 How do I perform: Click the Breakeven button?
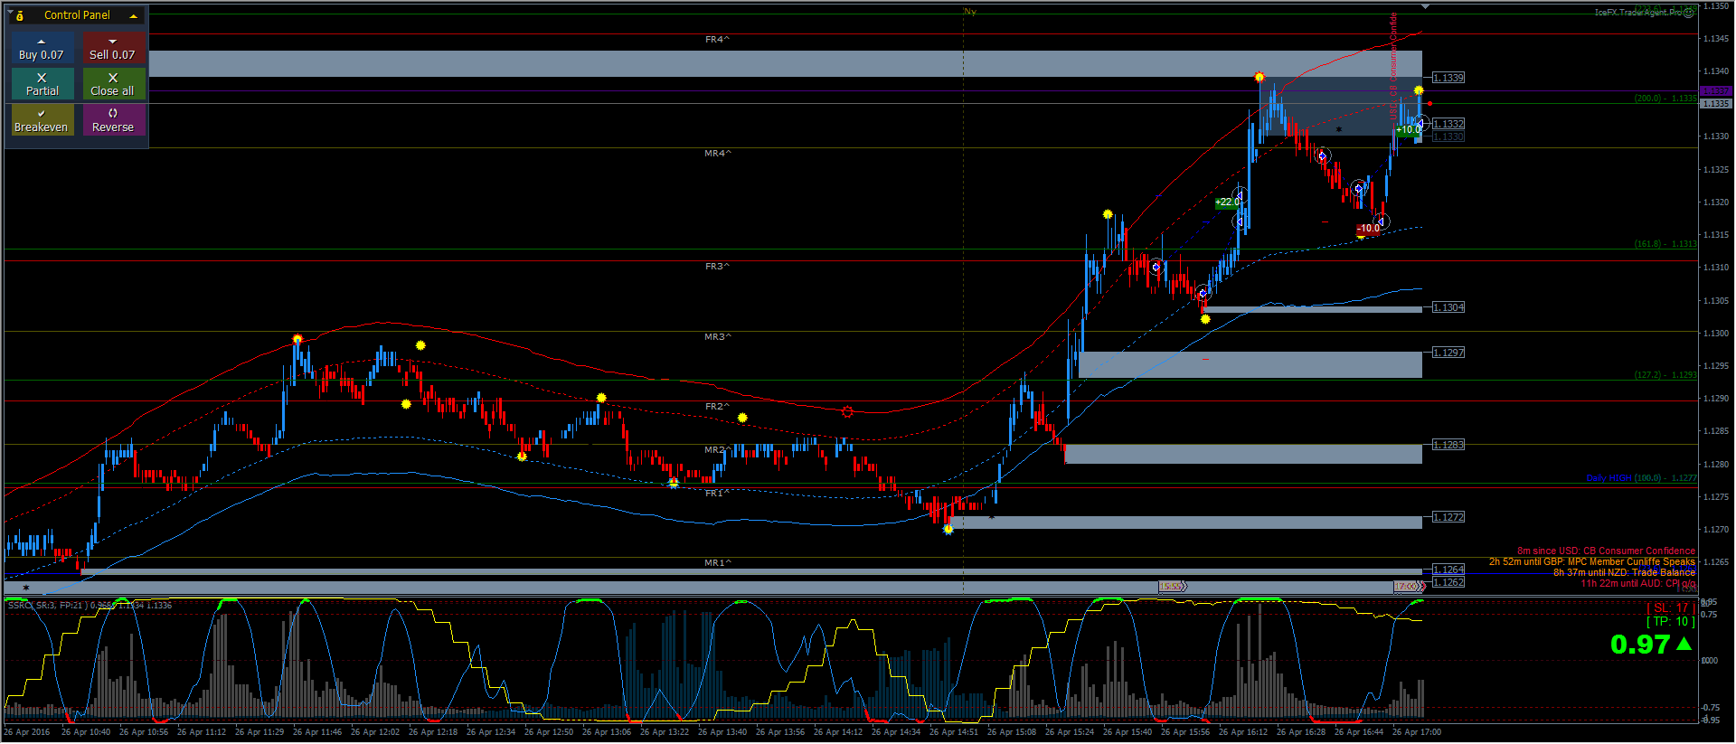click(x=42, y=120)
